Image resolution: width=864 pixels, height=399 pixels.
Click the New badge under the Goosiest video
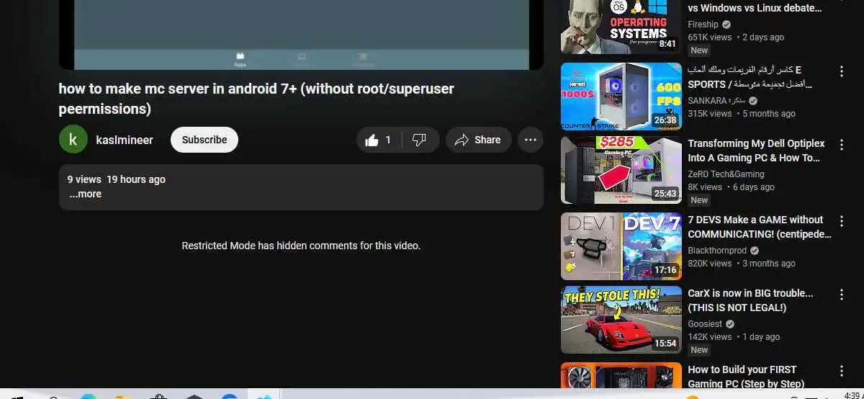pyautogui.click(x=699, y=350)
